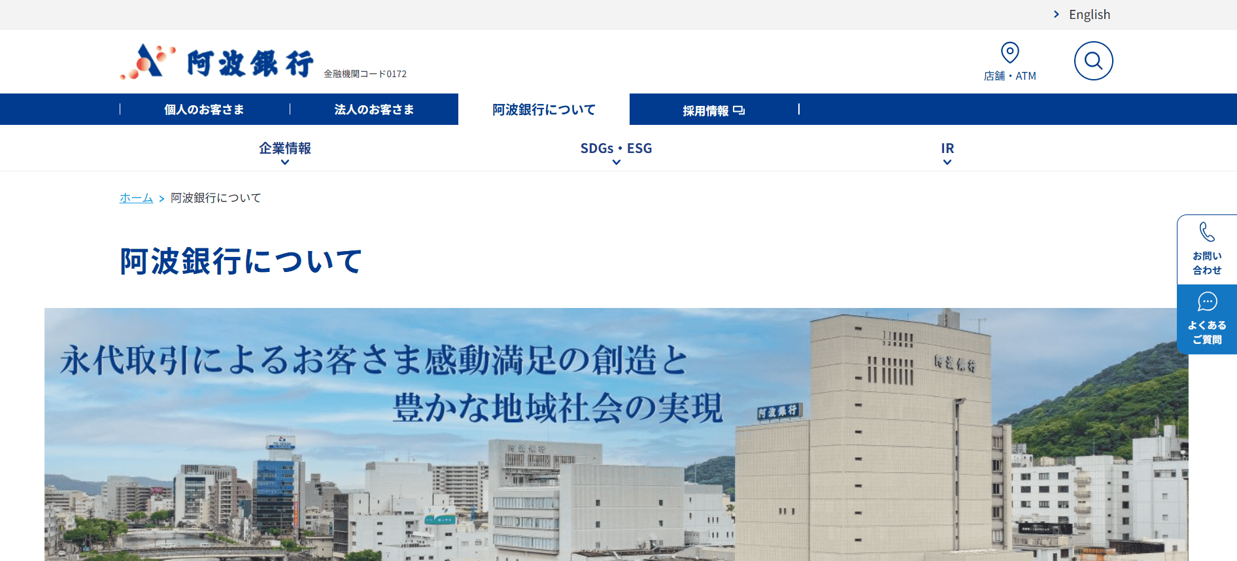Click the bank headquarters banner image

coord(616,434)
